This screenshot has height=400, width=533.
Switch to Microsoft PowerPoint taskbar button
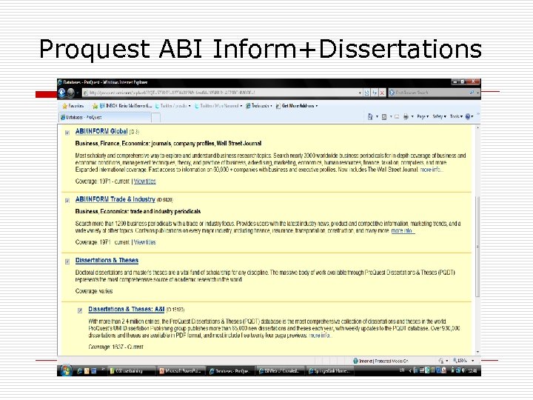(182, 371)
